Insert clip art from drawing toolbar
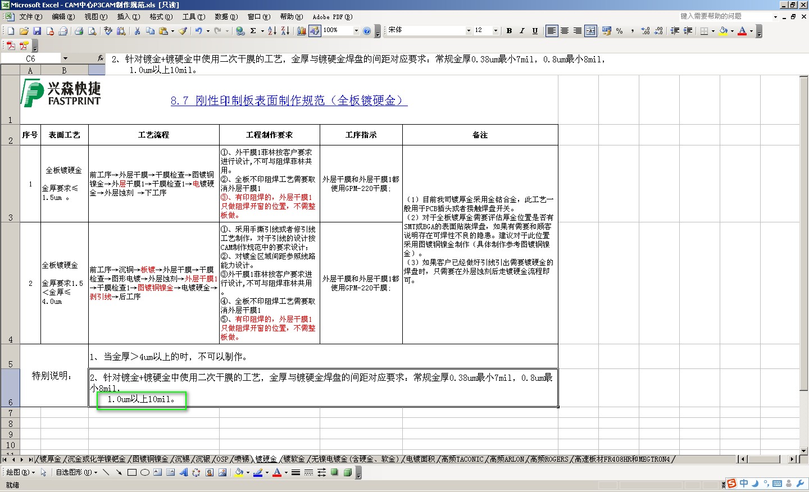 pyautogui.click(x=210, y=472)
